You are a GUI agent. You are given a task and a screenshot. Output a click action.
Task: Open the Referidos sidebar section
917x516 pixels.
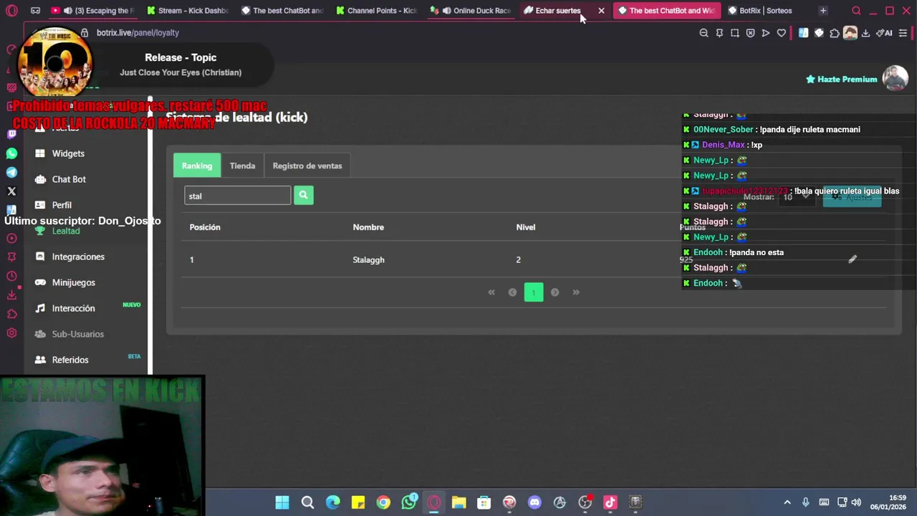coord(70,360)
